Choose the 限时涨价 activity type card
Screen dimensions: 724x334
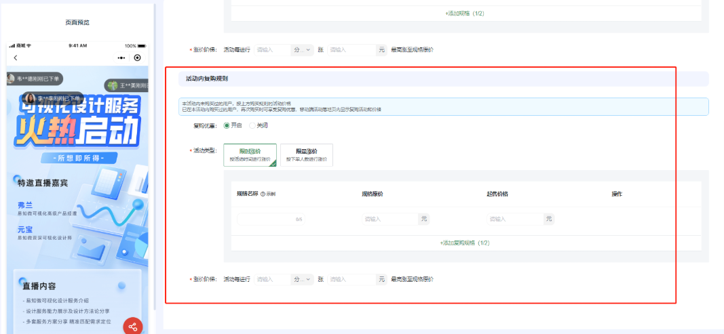250,155
